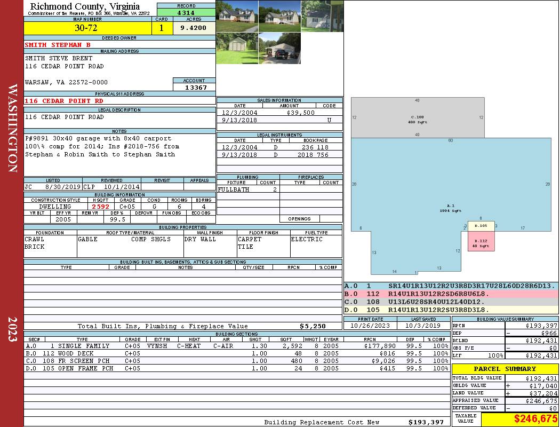Select the A.0 single family building section row

coord(236,346)
